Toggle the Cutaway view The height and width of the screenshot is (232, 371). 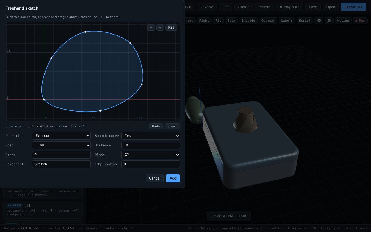(x=268, y=21)
